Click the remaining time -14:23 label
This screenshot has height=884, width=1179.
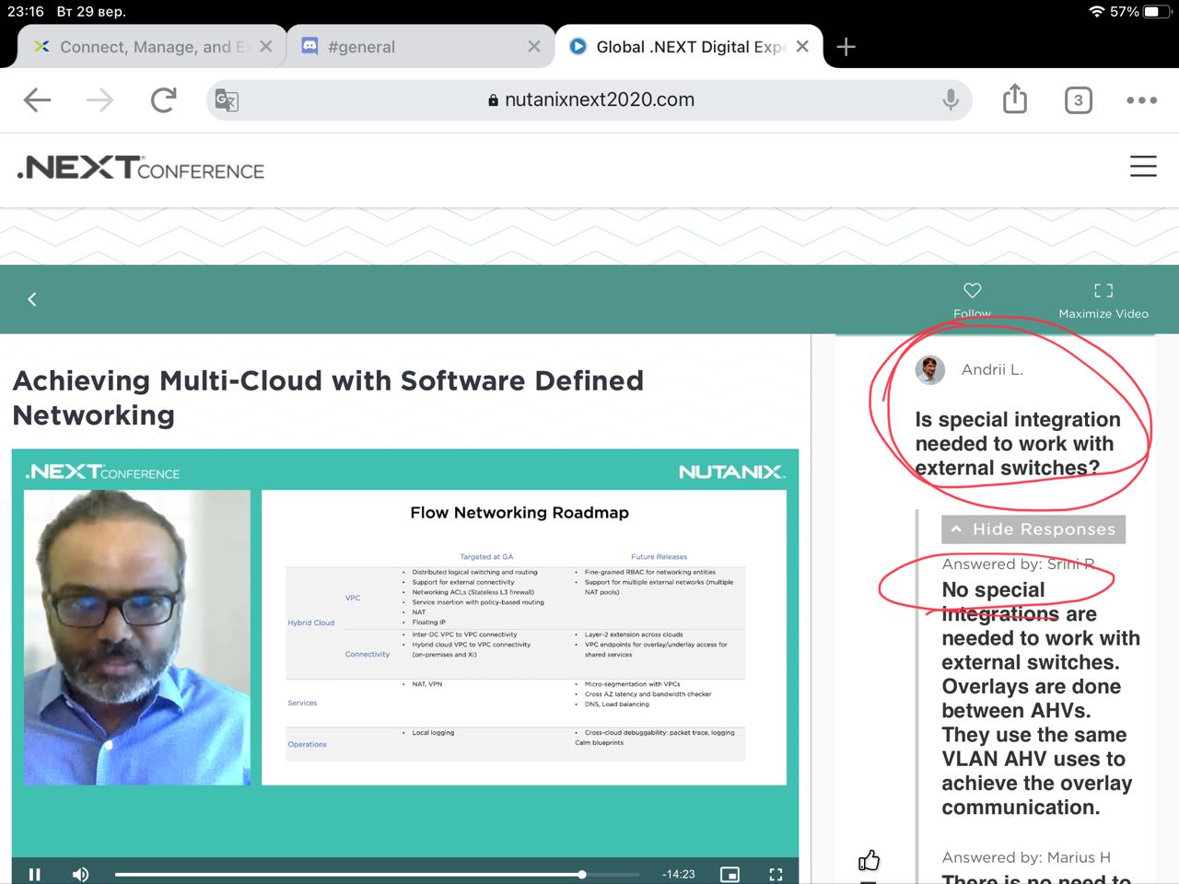click(679, 874)
